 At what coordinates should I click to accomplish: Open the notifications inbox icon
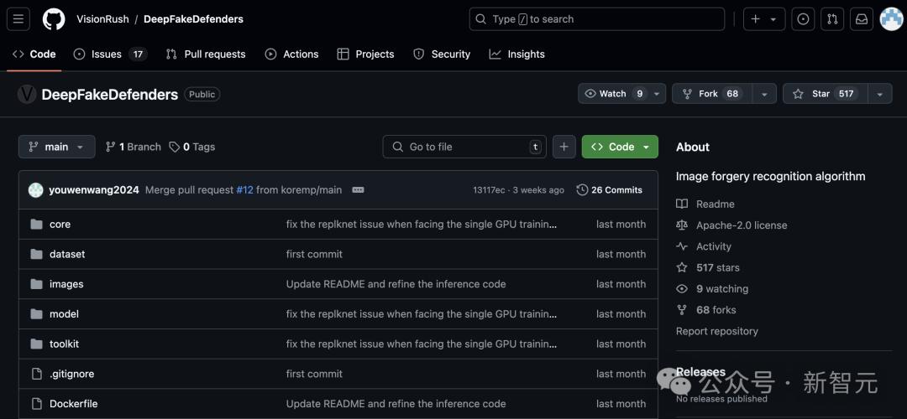pos(861,18)
